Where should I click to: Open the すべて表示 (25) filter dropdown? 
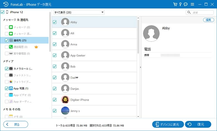tap(79, 12)
